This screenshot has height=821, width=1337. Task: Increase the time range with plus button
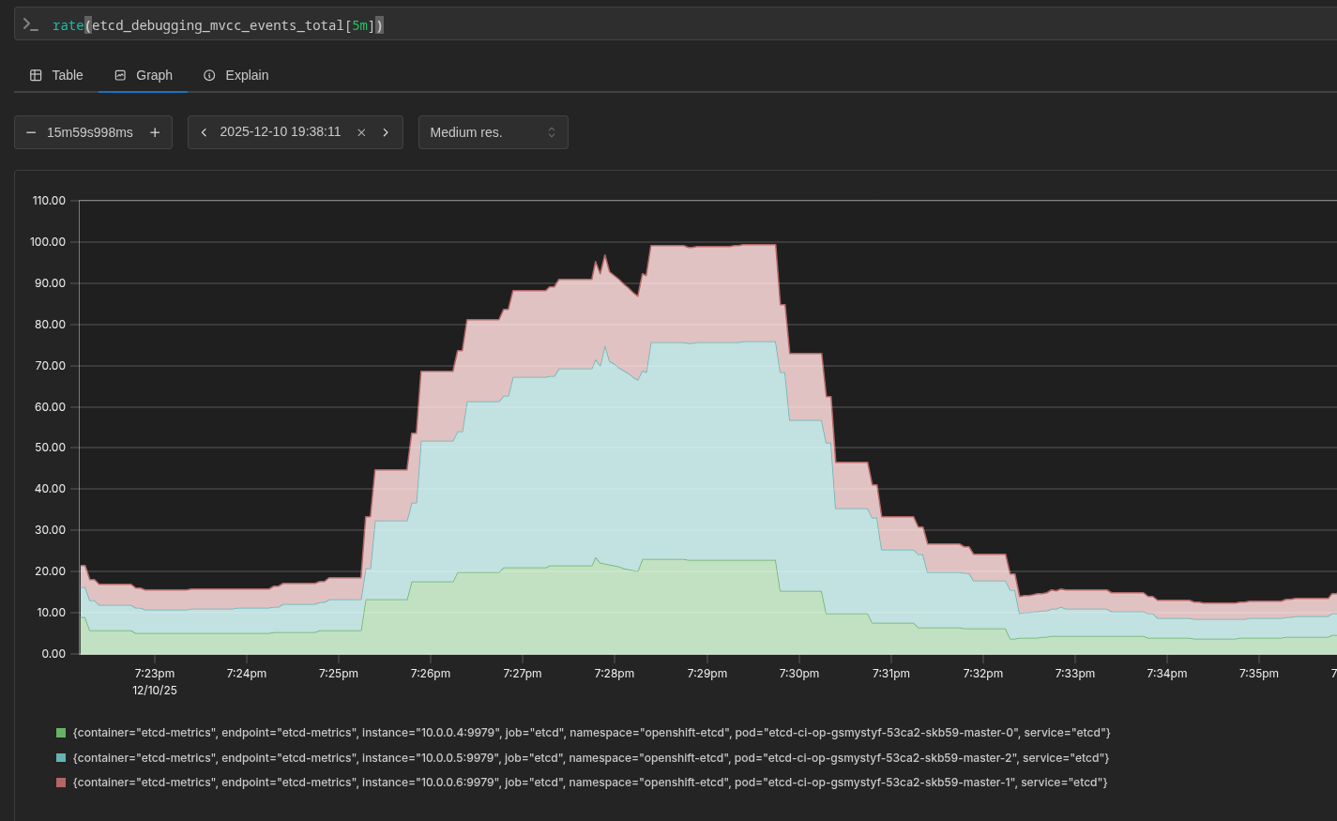pos(155,132)
